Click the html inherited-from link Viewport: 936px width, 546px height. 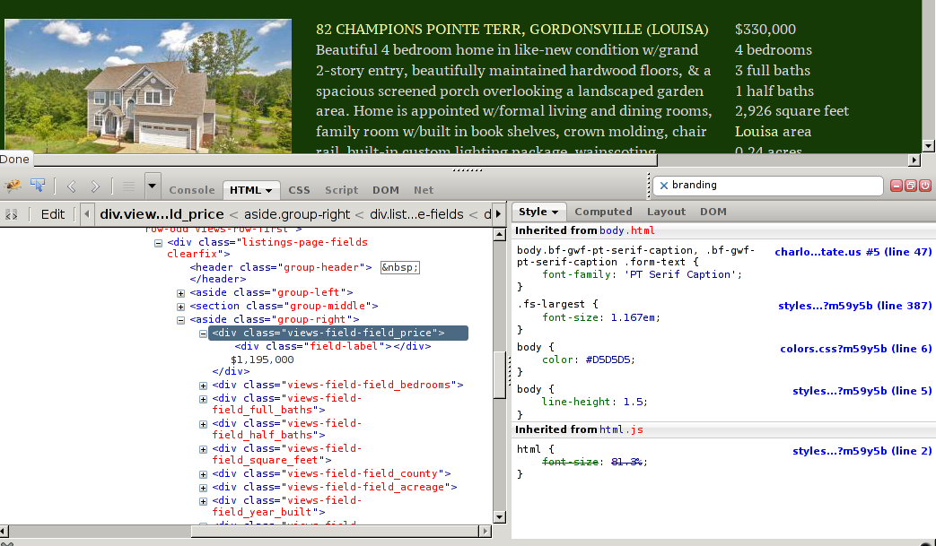[621, 429]
